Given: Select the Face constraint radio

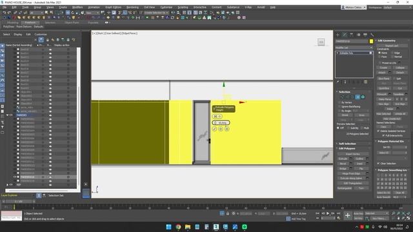Looking at the screenshot, I should click(379, 57).
